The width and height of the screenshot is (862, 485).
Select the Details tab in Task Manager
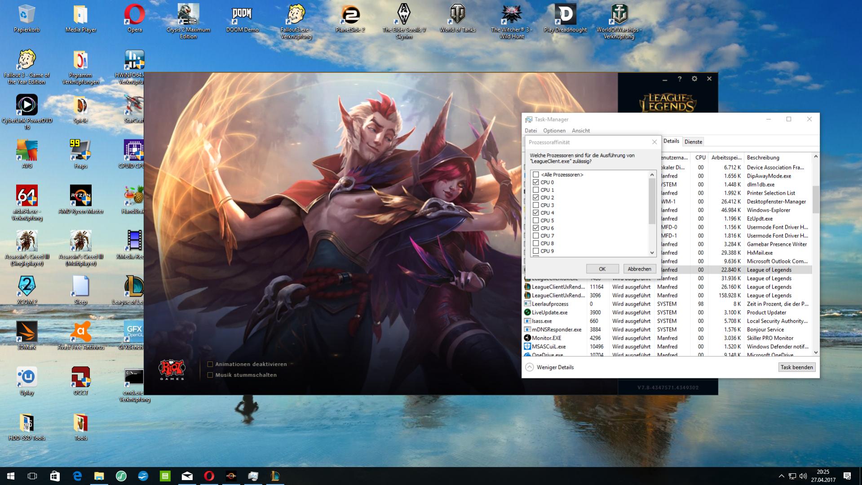click(x=671, y=141)
